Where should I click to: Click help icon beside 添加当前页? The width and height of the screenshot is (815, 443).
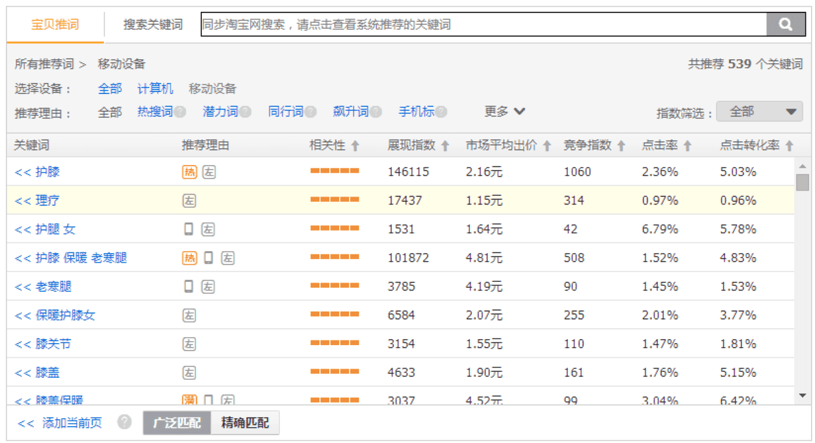point(124,422)
